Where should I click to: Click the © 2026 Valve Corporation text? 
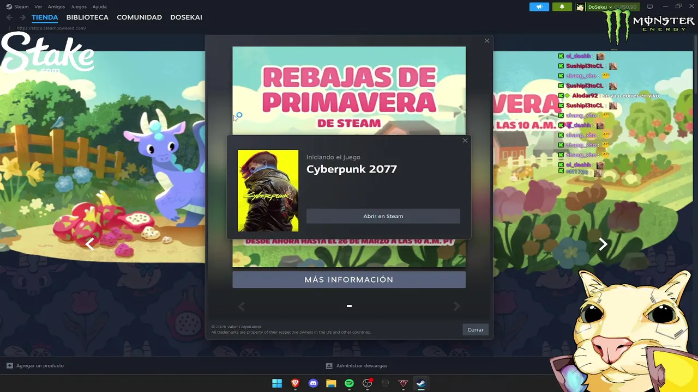point(237,327)
